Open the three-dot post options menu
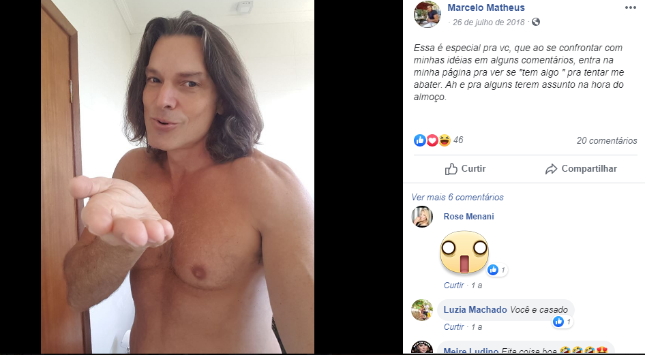 point(630,7)
